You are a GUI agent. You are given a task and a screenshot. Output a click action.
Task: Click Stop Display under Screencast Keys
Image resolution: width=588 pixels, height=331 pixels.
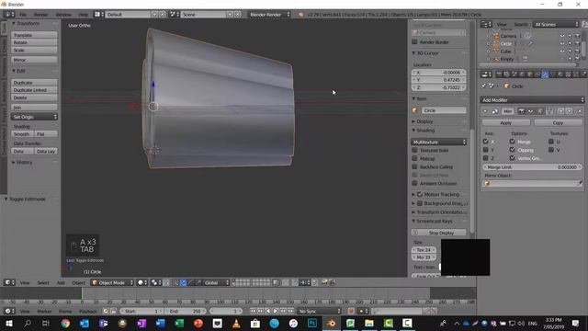pos(439,233)
